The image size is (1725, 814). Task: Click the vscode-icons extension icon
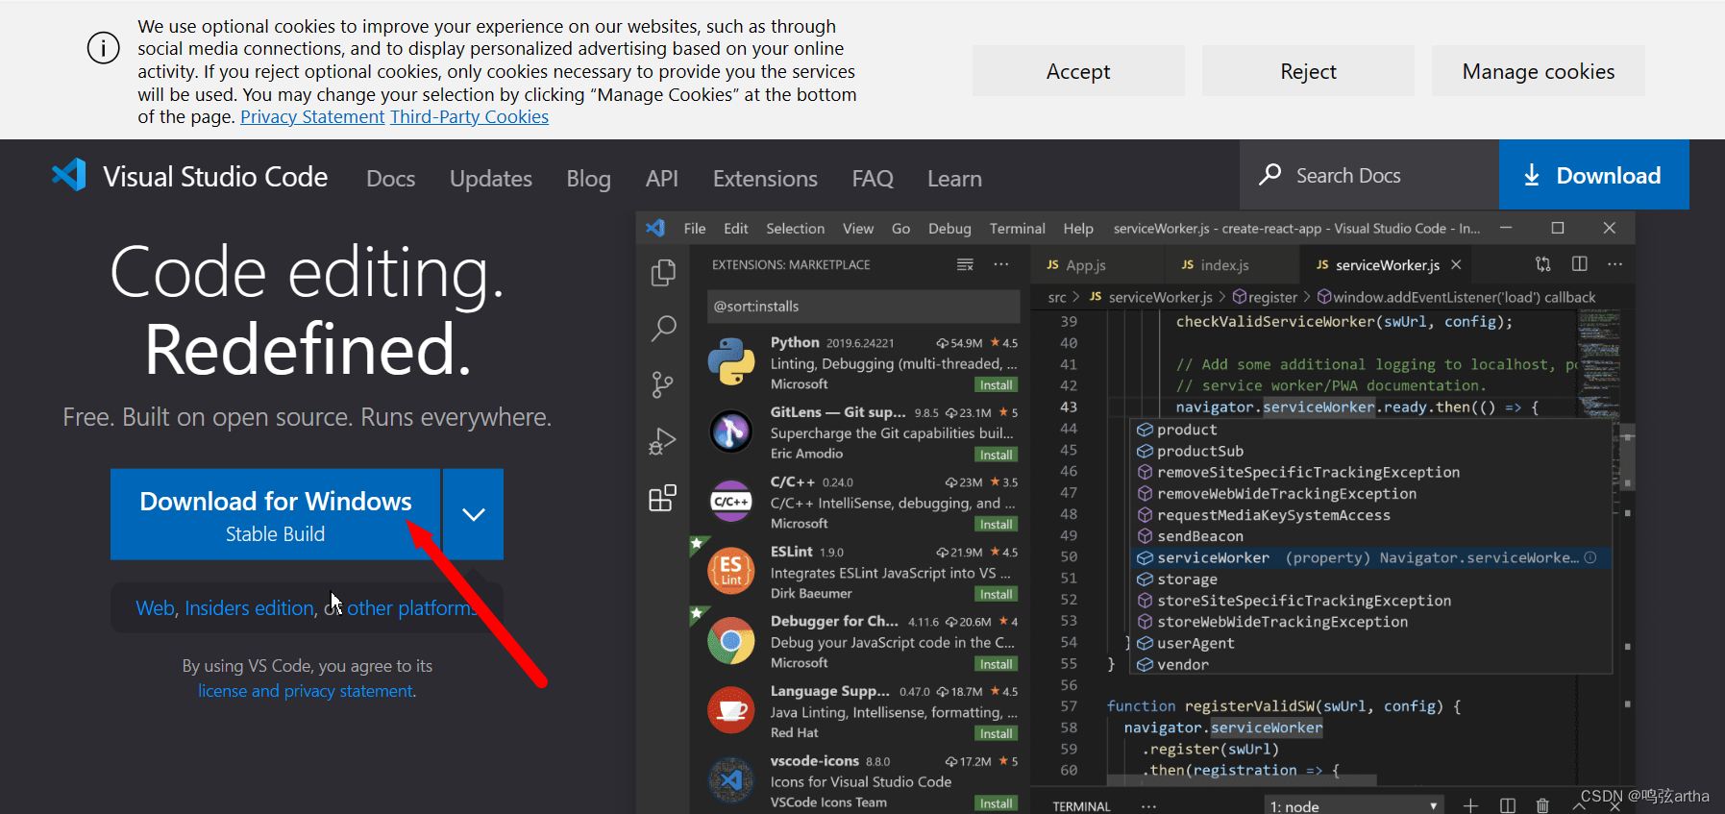click(x=730, y=779)
